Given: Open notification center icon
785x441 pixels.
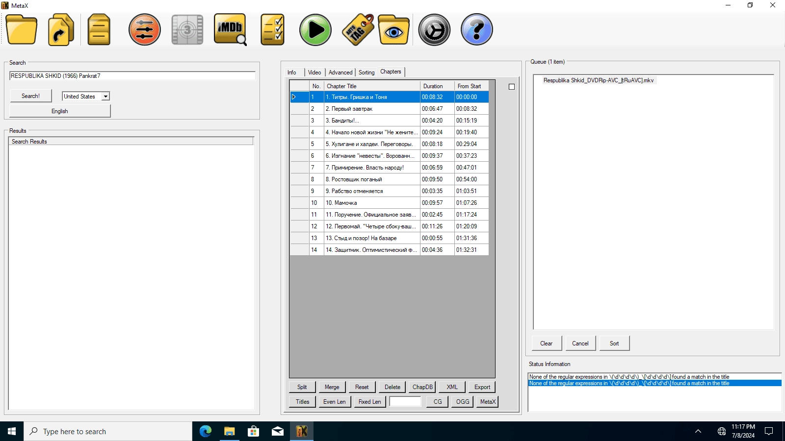Looking at the screenshot, I should (769, 431).
